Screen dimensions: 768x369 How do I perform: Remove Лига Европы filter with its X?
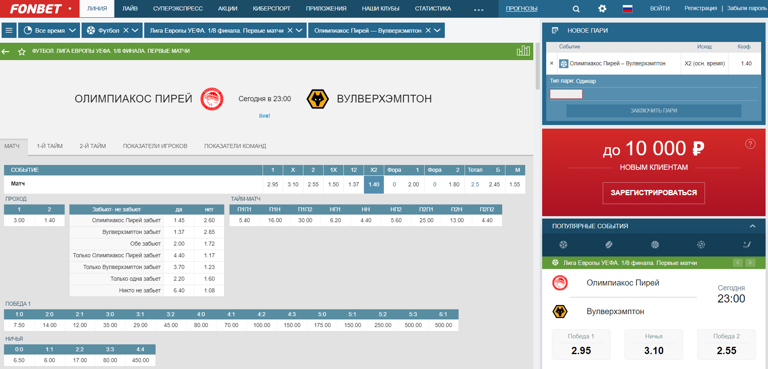[x=290, y=30]
